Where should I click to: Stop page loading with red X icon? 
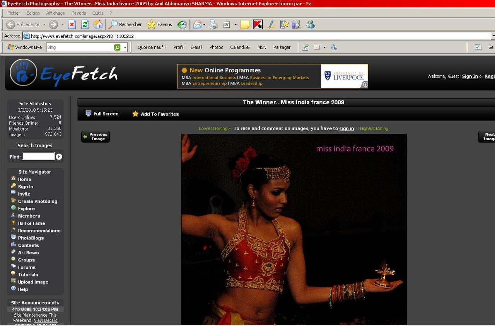(x=72, y=24)
